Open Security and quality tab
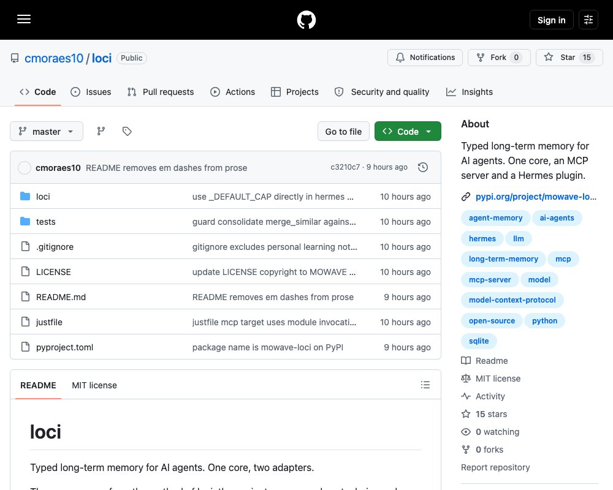Screen dimensions: 613x490 (382, 92)
